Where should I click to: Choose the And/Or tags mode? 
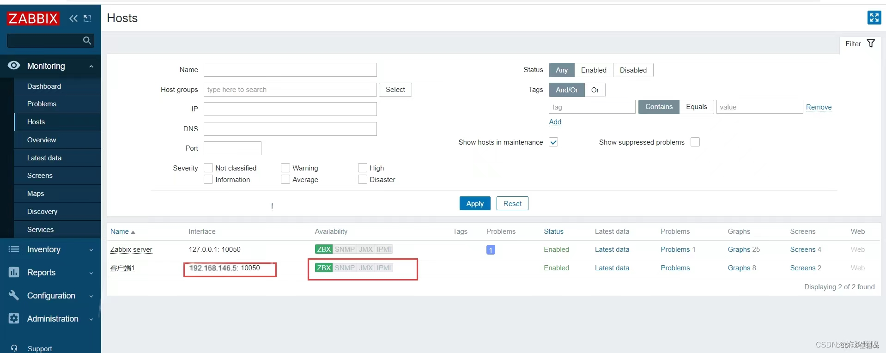[x=567, y=90]
